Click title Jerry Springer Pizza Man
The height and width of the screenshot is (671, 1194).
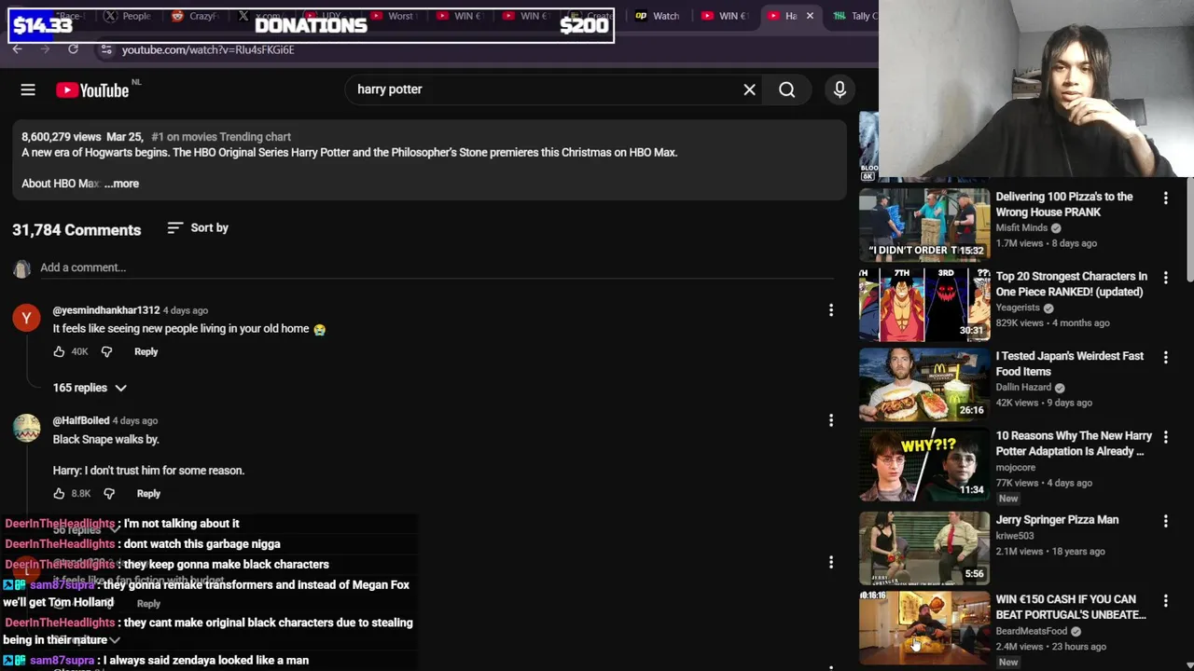tap(1057, 520)
